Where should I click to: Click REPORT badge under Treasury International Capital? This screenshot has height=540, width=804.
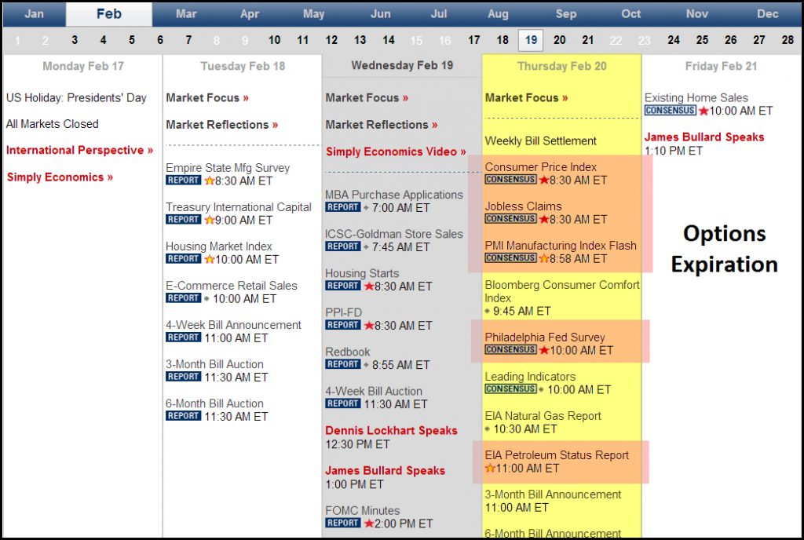pyautogui.click(x=183, y=219)
